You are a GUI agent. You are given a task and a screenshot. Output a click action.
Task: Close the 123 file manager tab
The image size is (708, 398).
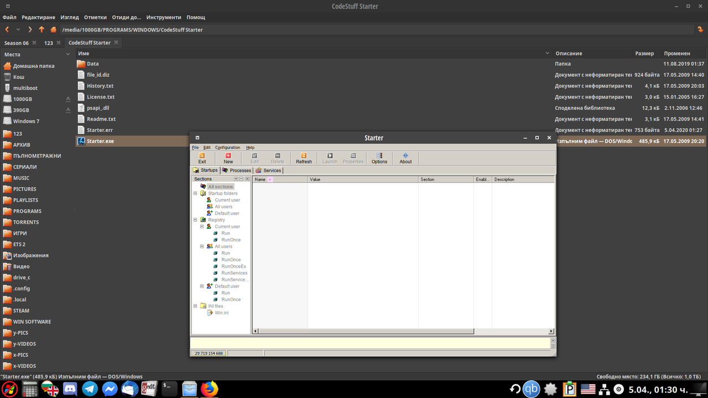coord(59,43)
